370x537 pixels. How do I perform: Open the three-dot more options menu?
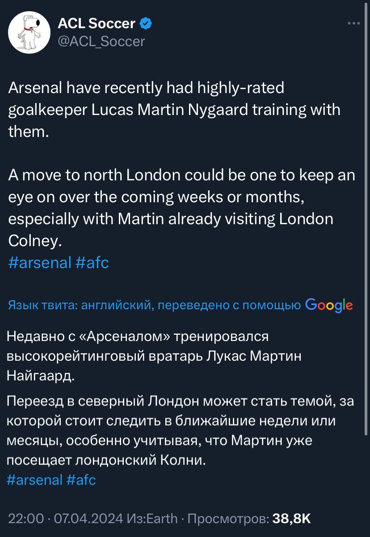353,24
